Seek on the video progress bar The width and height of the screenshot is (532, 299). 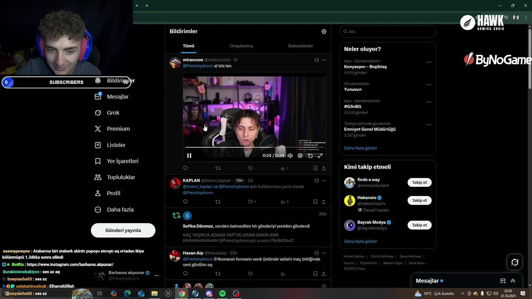[254, 147]
